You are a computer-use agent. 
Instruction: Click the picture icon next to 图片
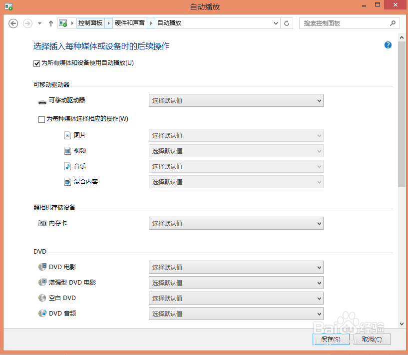coord(67,135)
